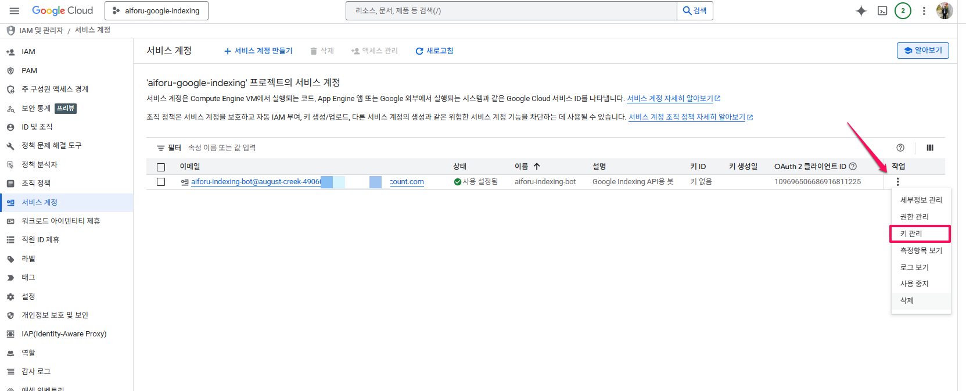This screenshot has width=966, height=391.
Task: Click 서비스 계정 만들기 button
Action: pos(258,51)
